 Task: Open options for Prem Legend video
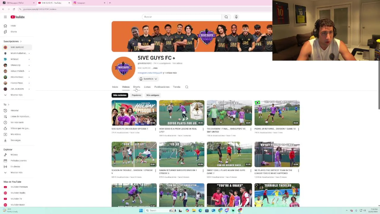(x=203, y=129)
